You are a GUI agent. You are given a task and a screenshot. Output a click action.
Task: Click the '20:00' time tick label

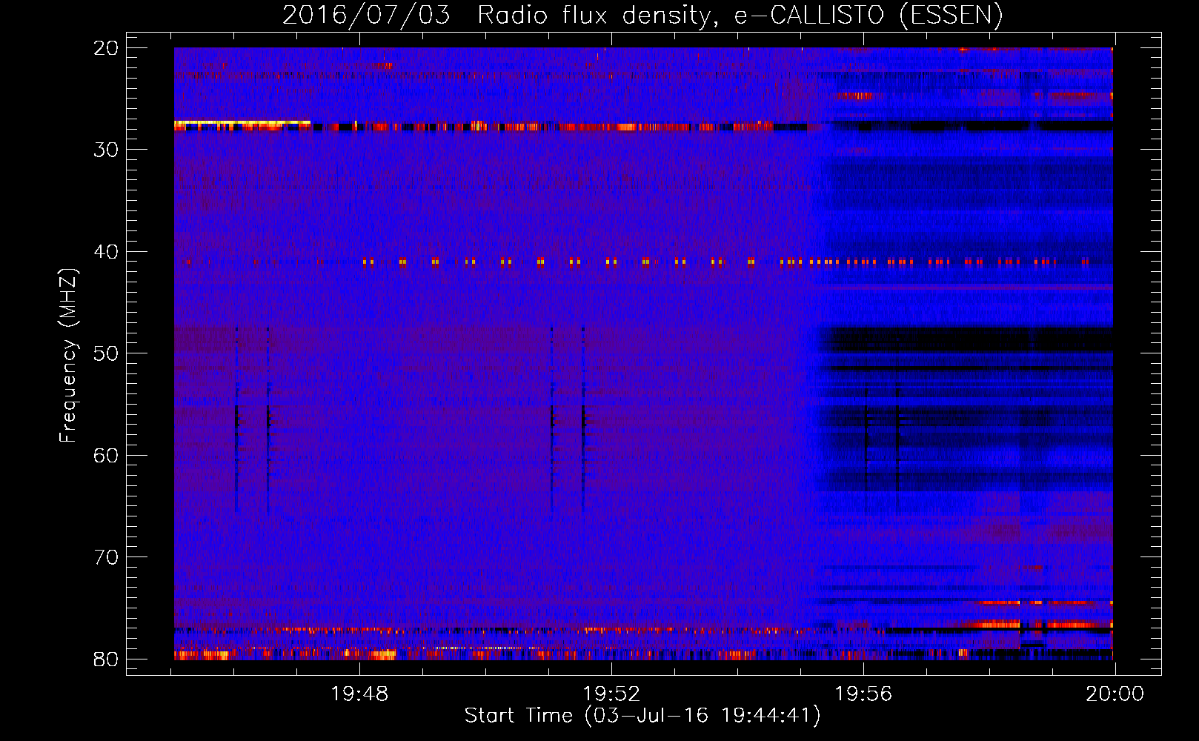pos(1115,694)
